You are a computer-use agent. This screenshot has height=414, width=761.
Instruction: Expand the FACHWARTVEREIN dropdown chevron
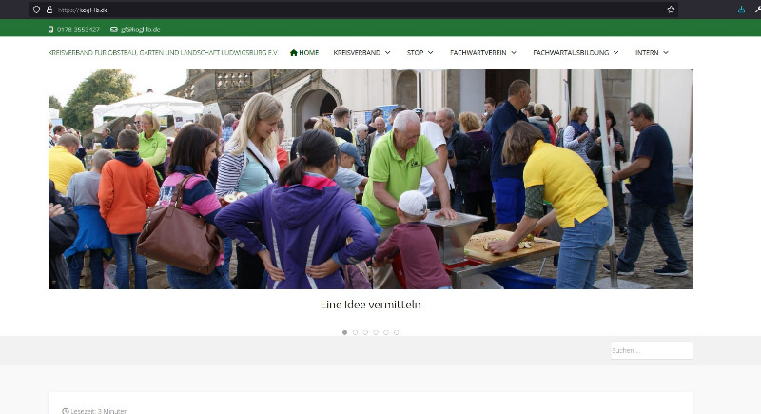[x=514, y=53]
